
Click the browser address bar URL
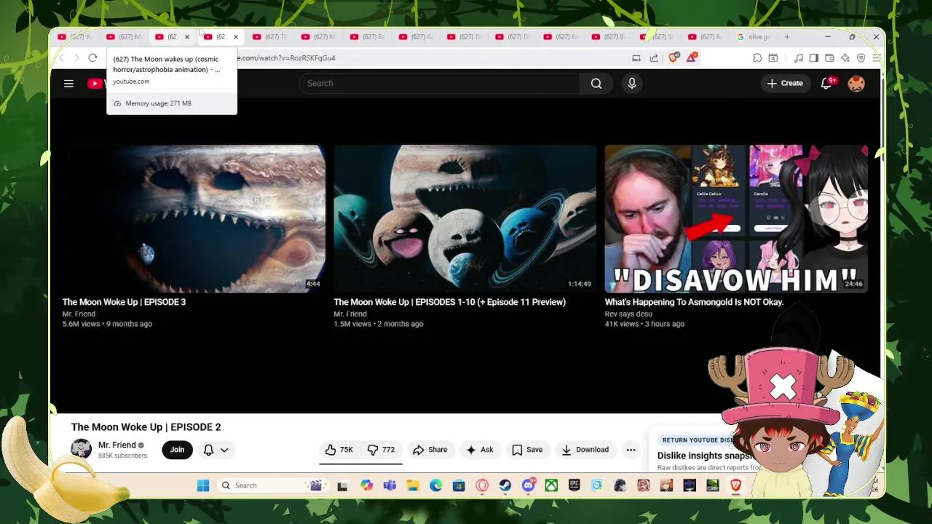click(x=288, y=57)
